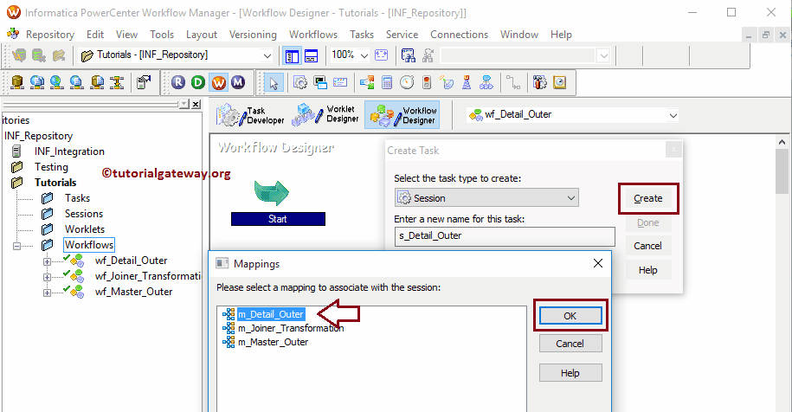Open the Repository menu
The width and height of the screenshot is (792, 412).
tap(50, 35)
